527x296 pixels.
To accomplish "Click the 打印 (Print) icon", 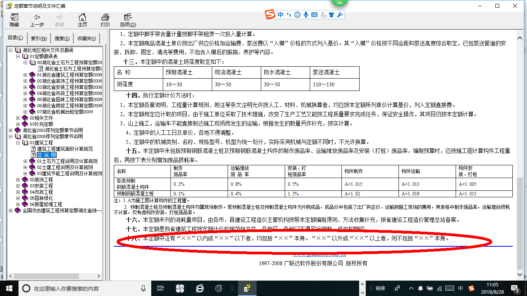I will pyautogui.click(x=105, y=20).
